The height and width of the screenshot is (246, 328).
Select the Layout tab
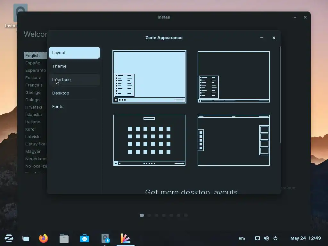[74, 53]
